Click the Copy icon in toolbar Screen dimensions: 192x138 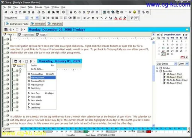75,12
